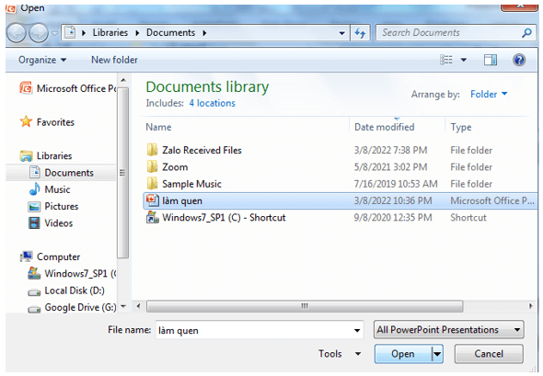The height and width of the screenshot is (376, 543).
Task: Open the Organize dropdown menu
Action: pyautogui.click(x=42, y=60)
